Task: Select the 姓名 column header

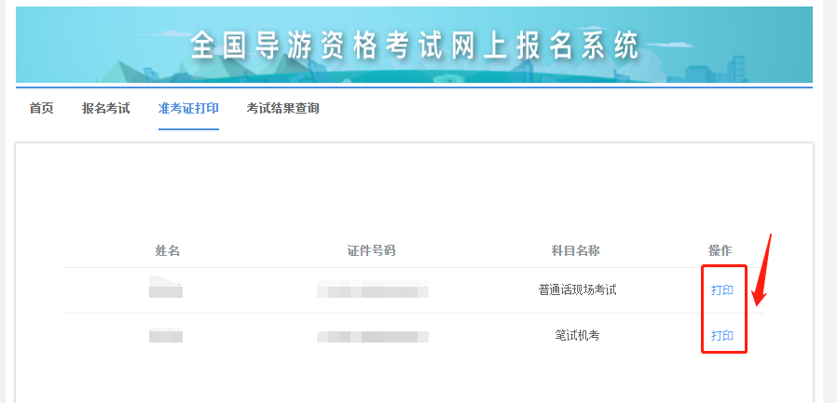Action: (168, 250)
